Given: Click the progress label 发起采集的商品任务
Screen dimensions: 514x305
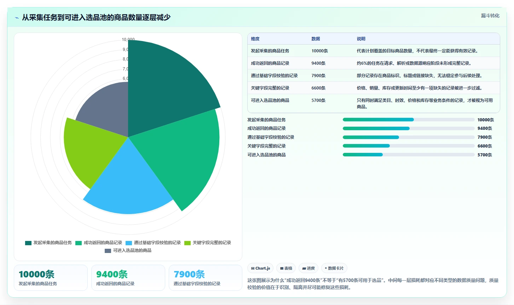Looking at the screenshot, I should 266,120.
